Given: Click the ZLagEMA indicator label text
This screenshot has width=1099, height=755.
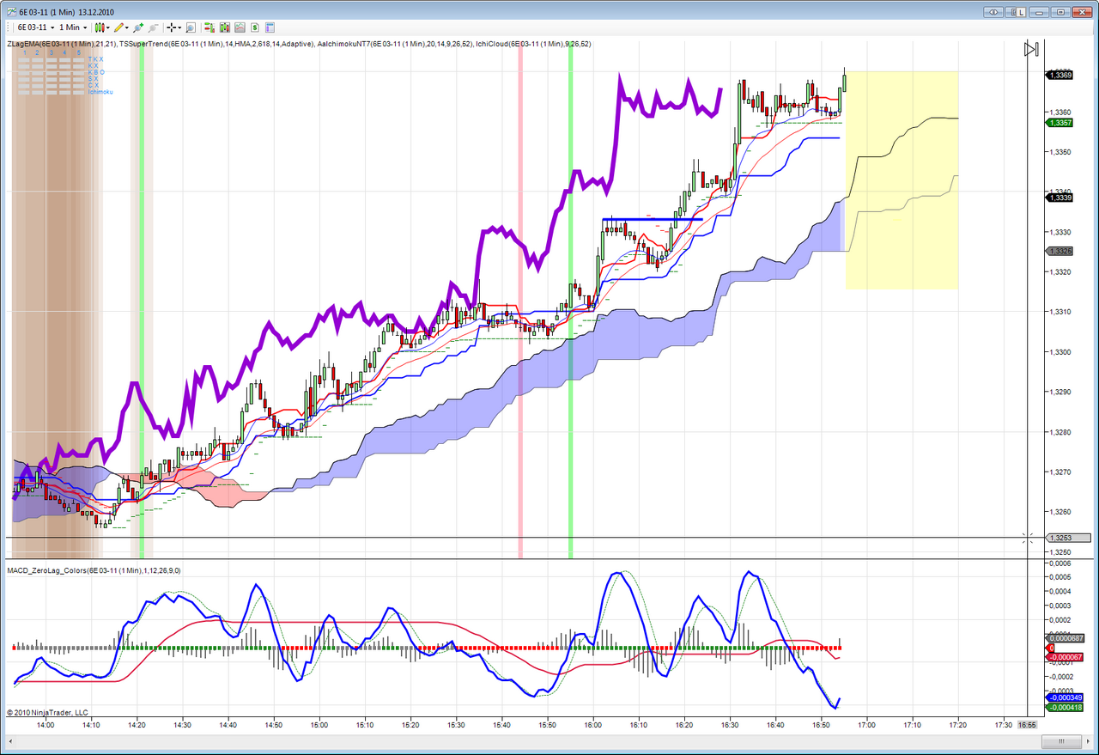Looking at the screenshot, I should click(x=60, y=43).
